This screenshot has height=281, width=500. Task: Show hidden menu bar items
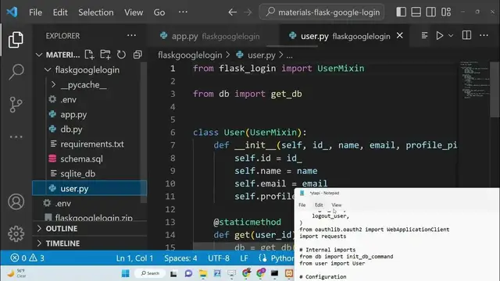(x=183, y=12)
